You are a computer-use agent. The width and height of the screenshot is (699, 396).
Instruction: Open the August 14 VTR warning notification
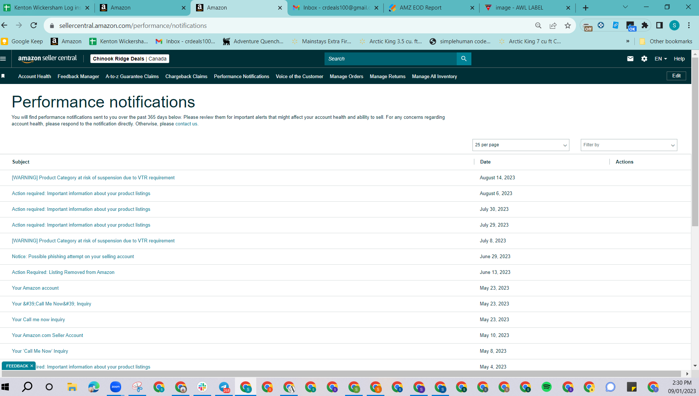93,177
